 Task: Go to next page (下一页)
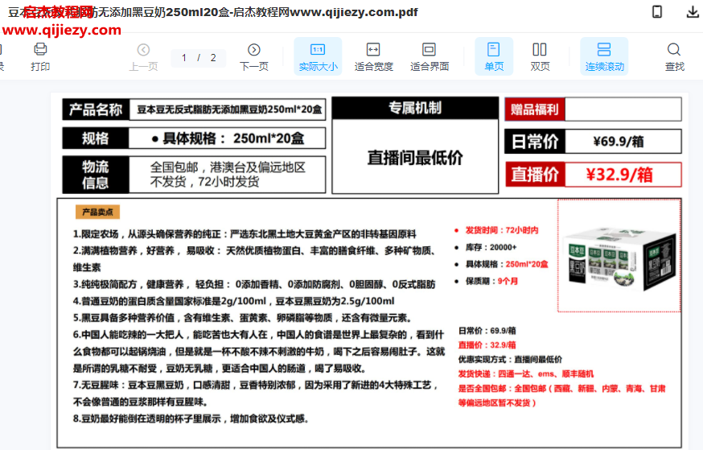253,57
